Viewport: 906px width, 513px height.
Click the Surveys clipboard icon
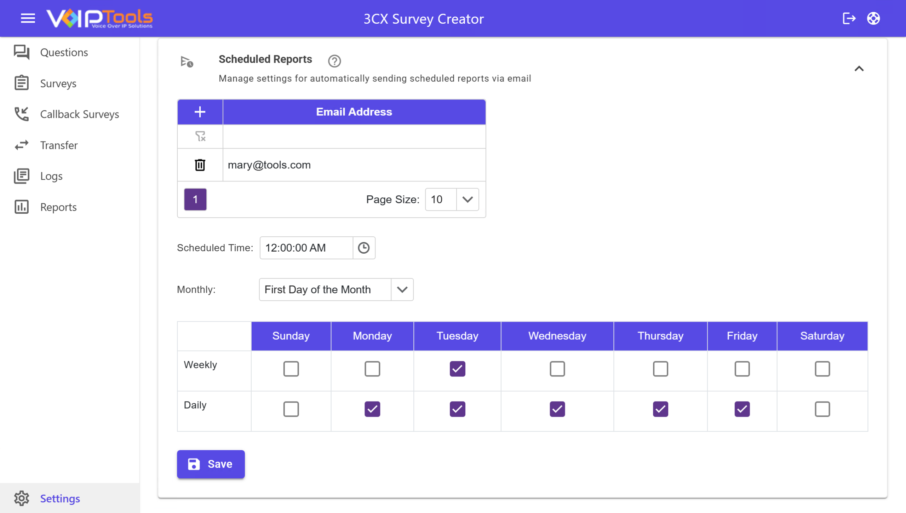point(22,83)
